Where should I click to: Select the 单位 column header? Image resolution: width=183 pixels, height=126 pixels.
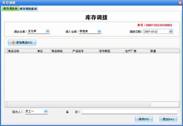43,51
